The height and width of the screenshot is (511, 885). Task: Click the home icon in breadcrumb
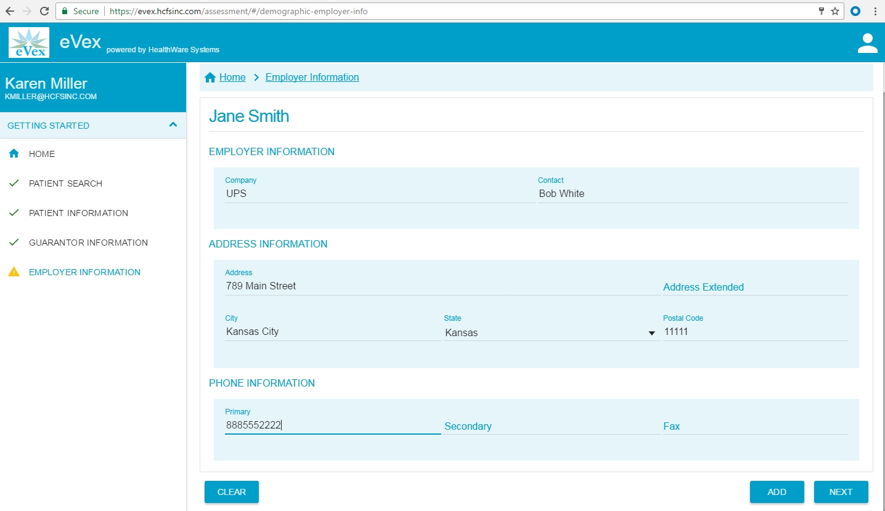[210, 78]
